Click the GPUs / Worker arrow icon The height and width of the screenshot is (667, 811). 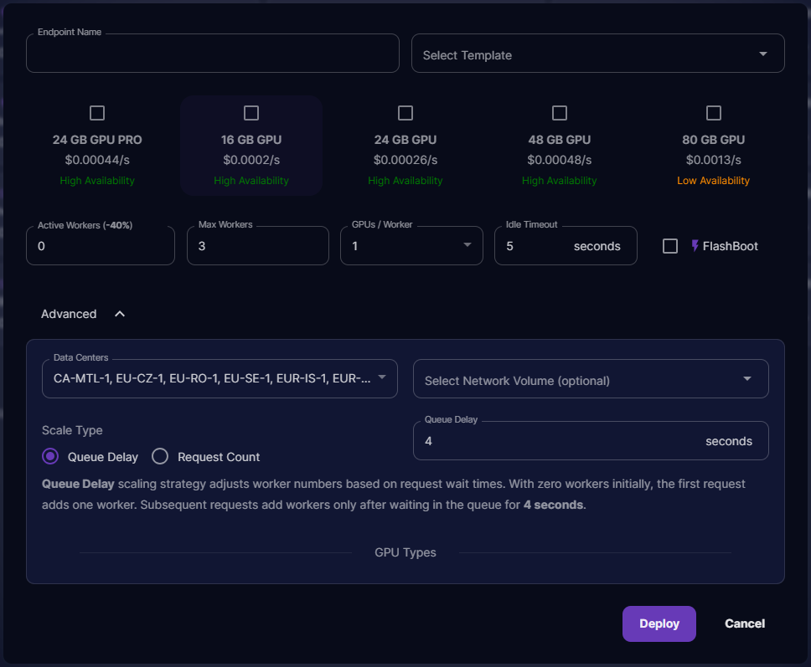[x=467, y=245]
